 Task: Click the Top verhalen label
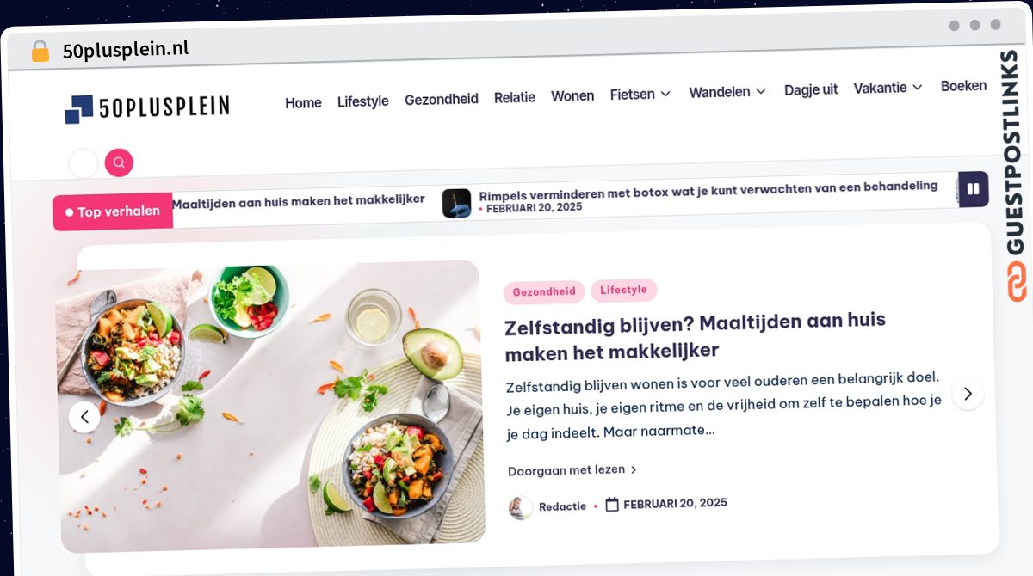click(113, 211)
